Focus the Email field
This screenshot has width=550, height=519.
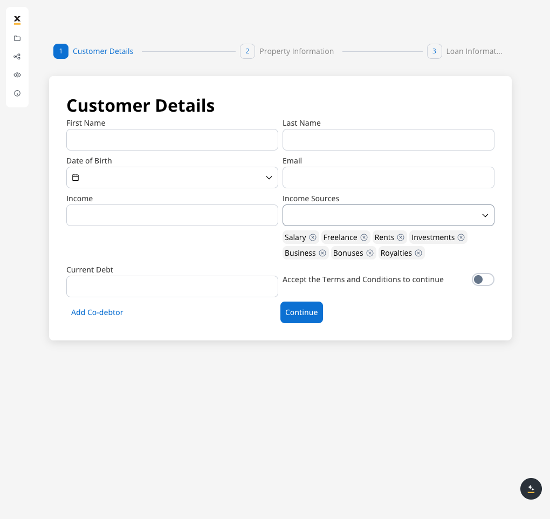[x=388, y=177]
